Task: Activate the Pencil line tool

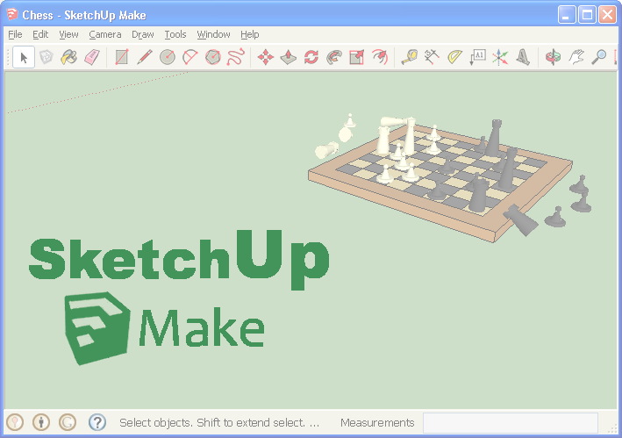Action: (144, 57)
